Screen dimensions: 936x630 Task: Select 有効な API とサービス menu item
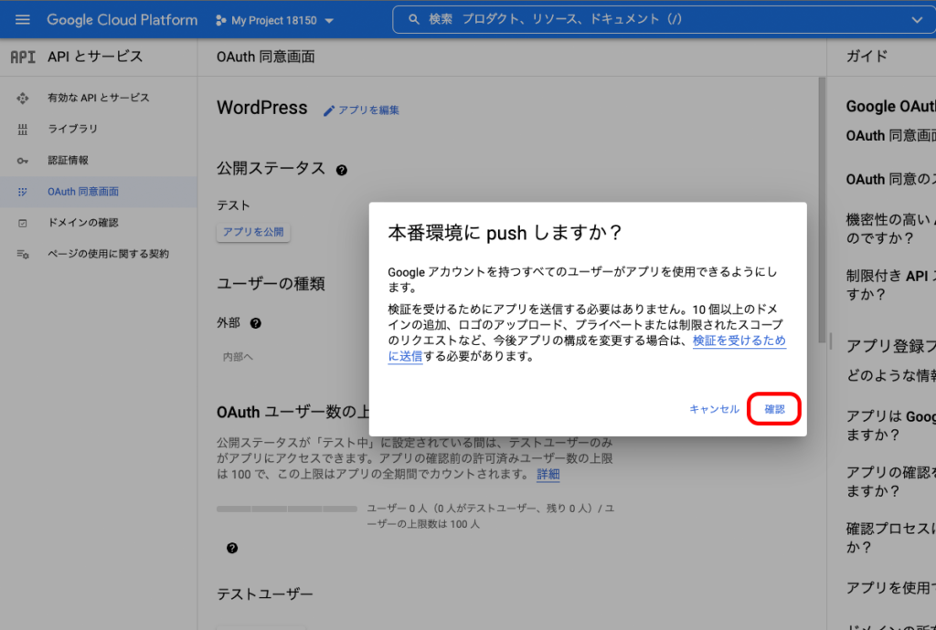(x=98, y=98)
